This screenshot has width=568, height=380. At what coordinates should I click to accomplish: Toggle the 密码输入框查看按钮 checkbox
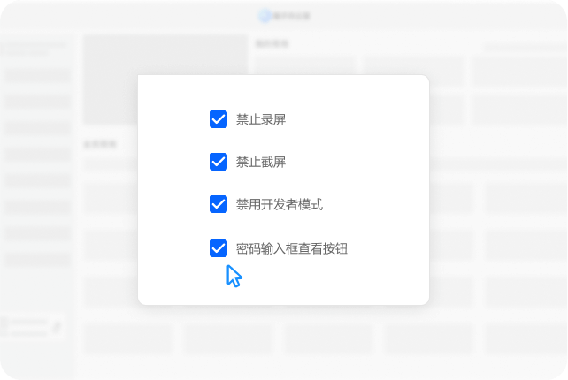[219, 248]
